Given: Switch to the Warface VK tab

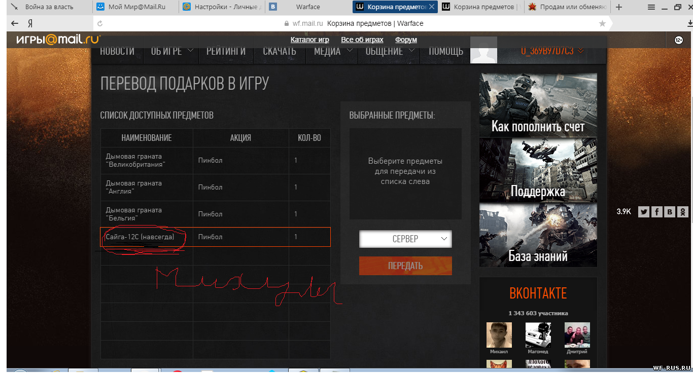Looking at the screenshot, I should pos(308,7).
